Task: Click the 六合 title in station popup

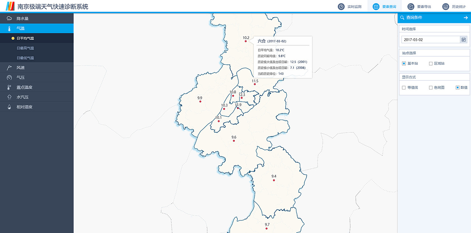Action: pos(261,41)
